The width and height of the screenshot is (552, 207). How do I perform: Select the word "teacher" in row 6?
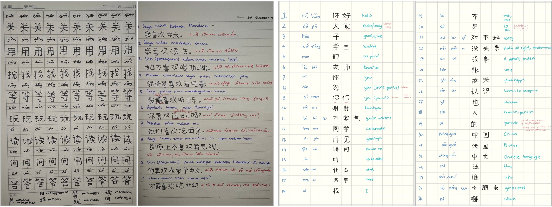coord(372,67)
